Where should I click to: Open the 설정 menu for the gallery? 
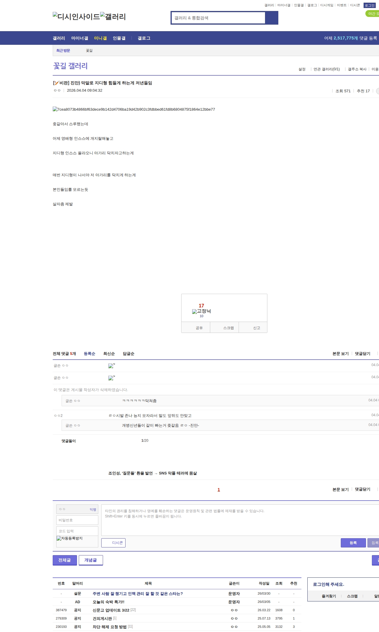coord(302,69)
